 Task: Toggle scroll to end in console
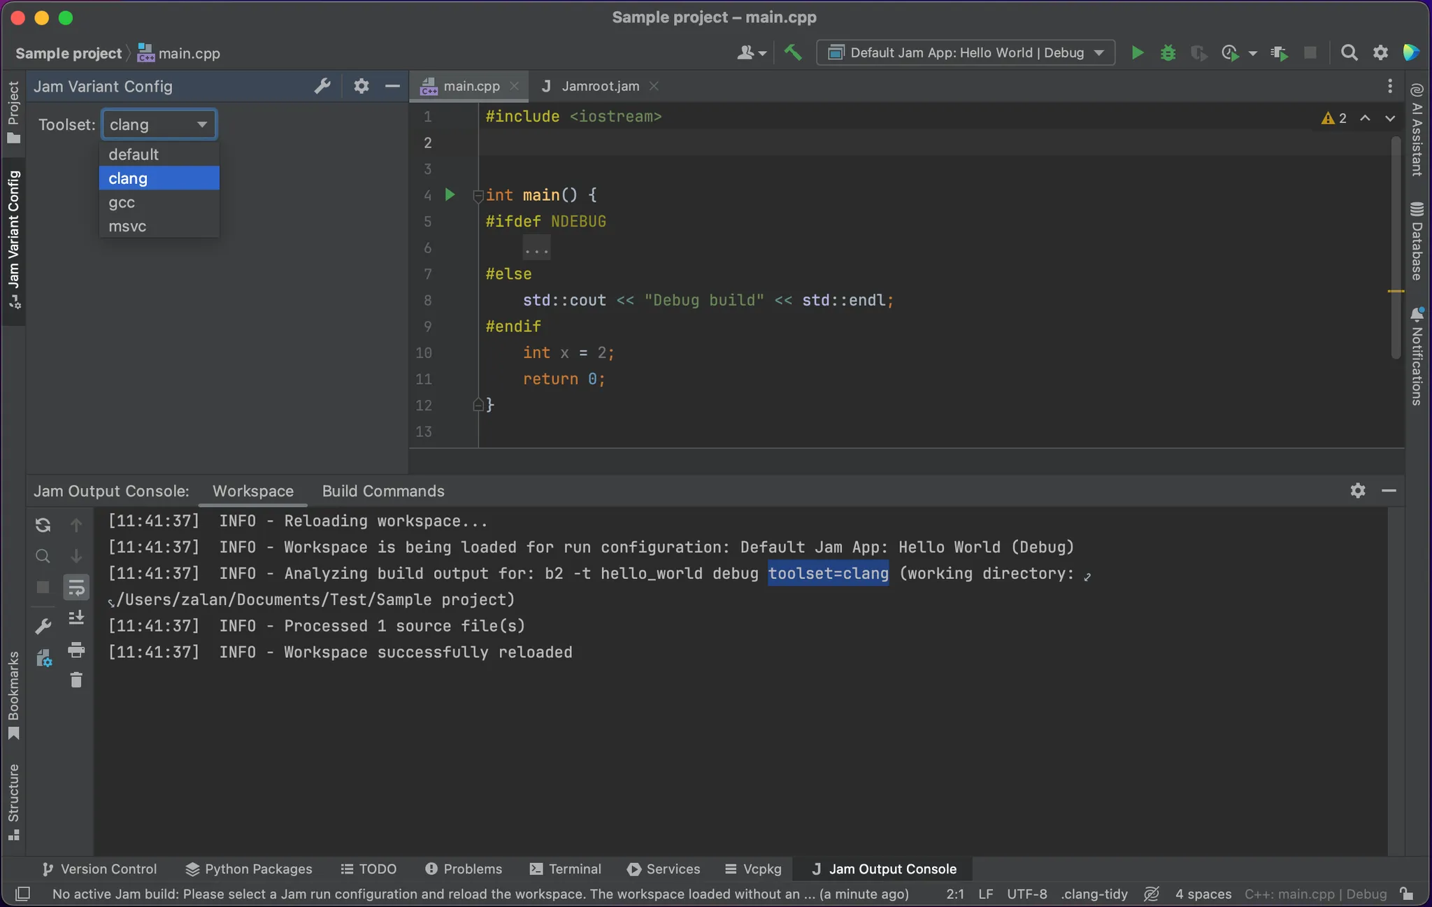tap(76, 618)
